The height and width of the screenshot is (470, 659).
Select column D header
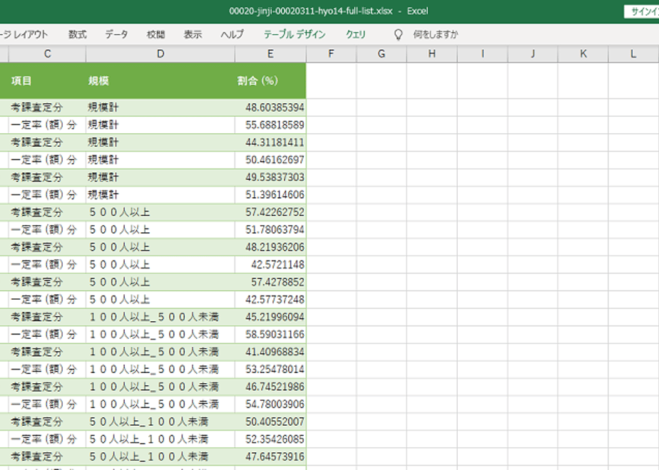[x=160, y=53]
